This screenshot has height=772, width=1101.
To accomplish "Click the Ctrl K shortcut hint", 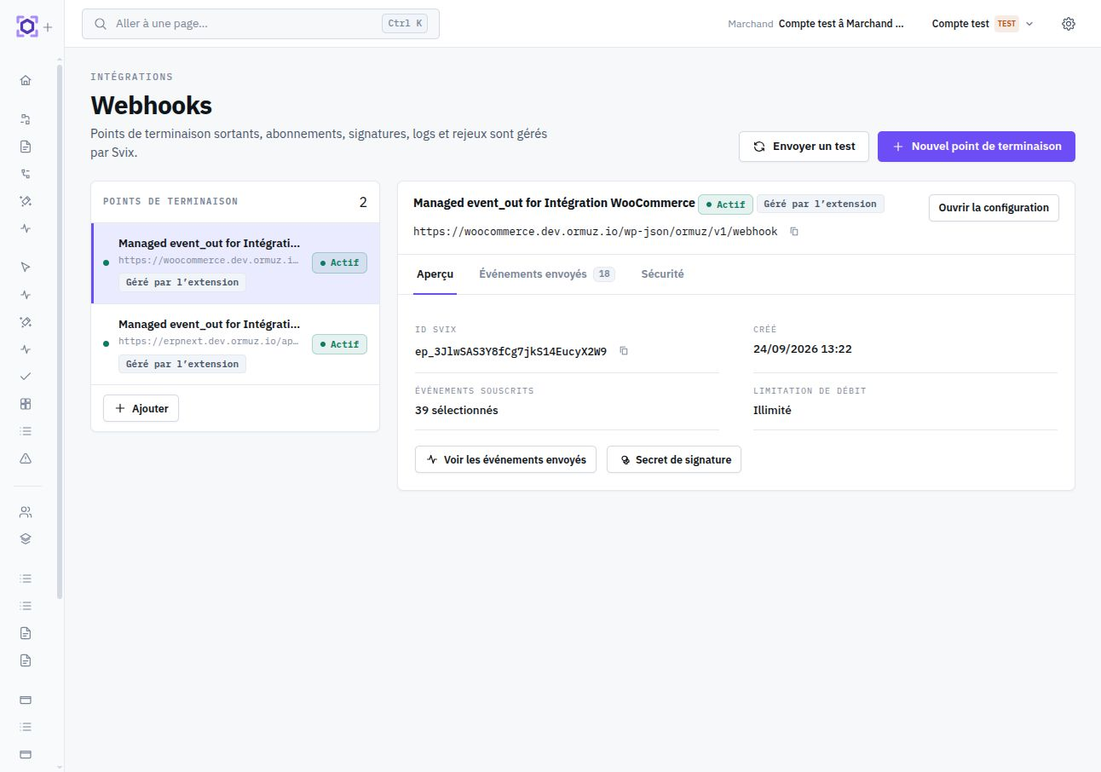I will pos(405,24).
